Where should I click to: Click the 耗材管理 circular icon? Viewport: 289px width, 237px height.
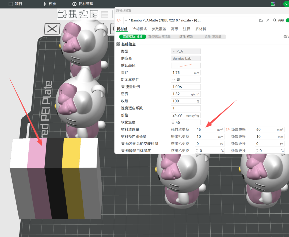74,4
